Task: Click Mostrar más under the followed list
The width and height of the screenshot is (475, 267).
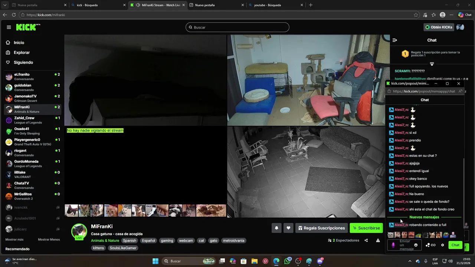Action: pos(14,240)
